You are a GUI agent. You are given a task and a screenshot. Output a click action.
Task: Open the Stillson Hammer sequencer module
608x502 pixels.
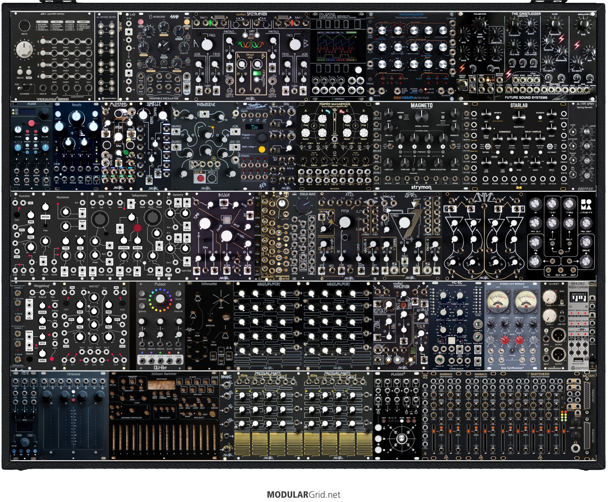(164, 416)
